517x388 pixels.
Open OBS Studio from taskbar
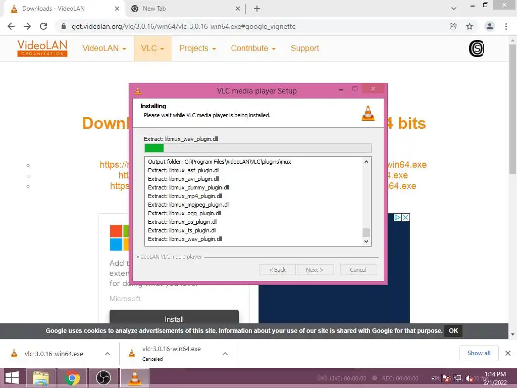pyautogui.click(x=104, y=378)
